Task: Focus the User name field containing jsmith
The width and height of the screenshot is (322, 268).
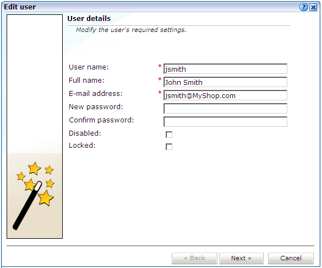Action: tap(225, 69)
